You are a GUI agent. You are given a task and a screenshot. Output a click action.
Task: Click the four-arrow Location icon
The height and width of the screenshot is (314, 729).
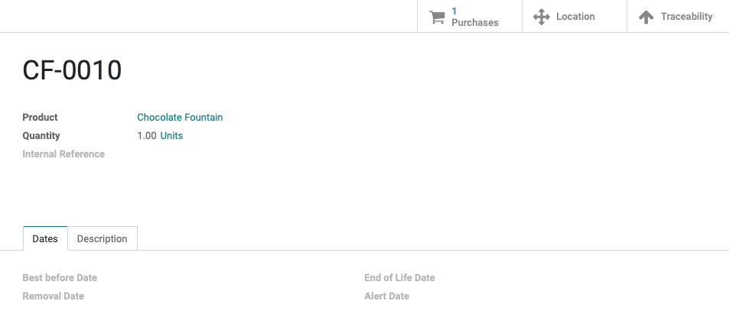542,17
